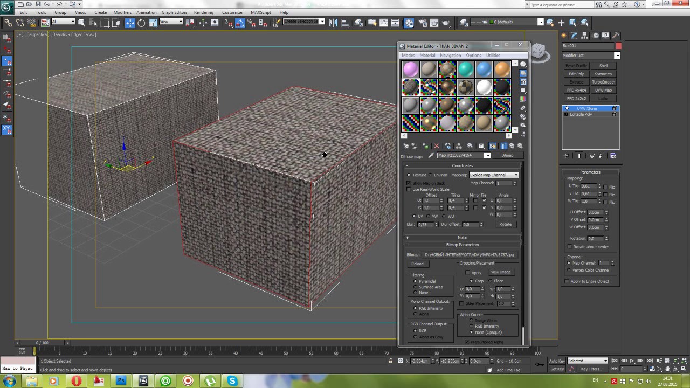
Task: Open the Graph Editors menu
Action: pos(175,12)
